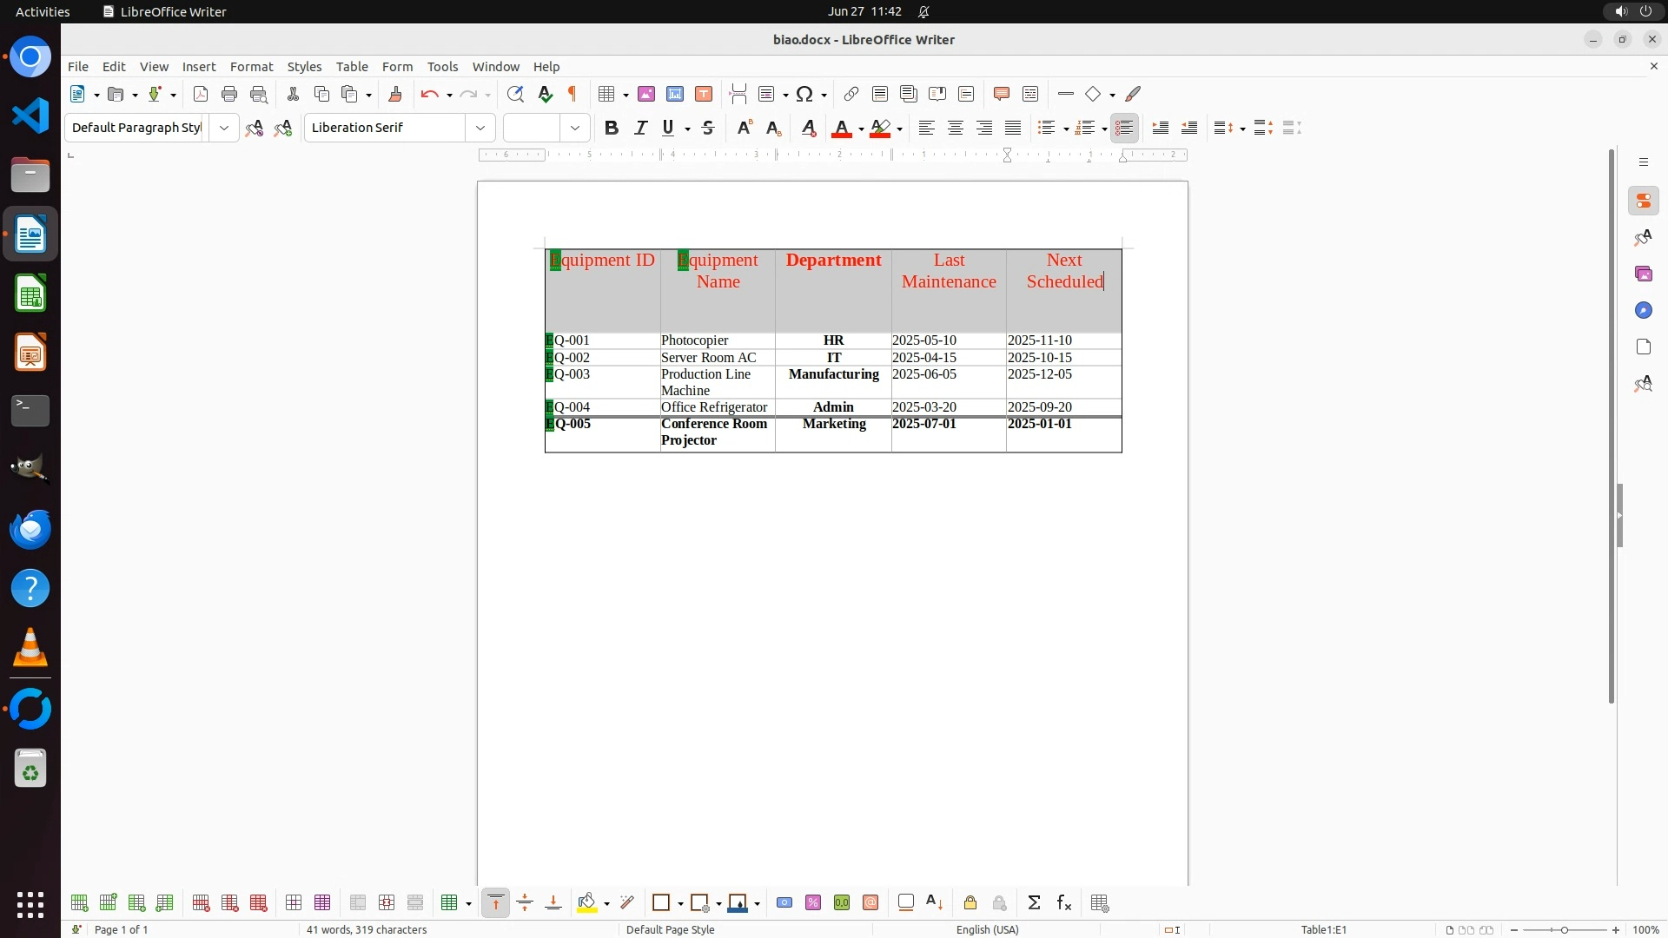This screenshot has height=938, width=1668.
Task: Click the zoom slider in status bar
Action: click(x=1564, y=930)
